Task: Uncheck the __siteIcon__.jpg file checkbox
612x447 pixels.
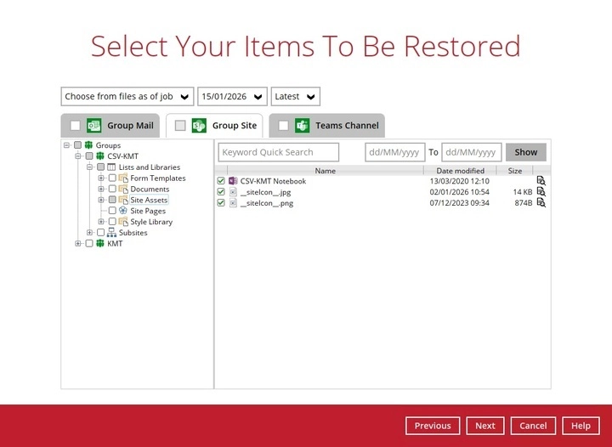Action: point(221,192)
